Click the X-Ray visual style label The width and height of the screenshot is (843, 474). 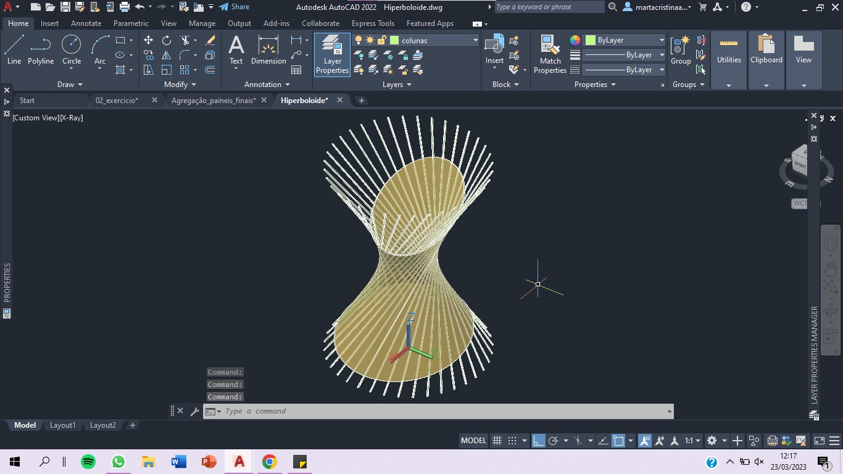point(72,117)
